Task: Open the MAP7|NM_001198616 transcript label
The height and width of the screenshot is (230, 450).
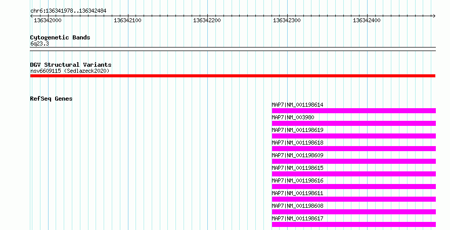Action: (297, 180)
